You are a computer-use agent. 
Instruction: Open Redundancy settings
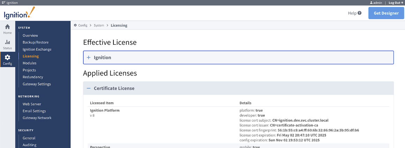[33, 77]
